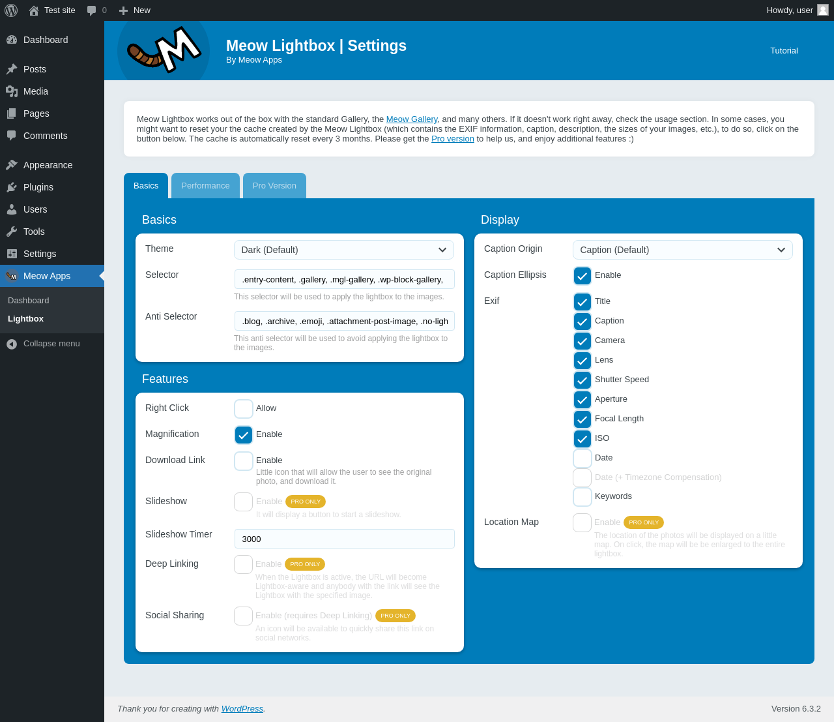
Task: Open the comments bubble icon in admin bar
Action: point(92,10)
